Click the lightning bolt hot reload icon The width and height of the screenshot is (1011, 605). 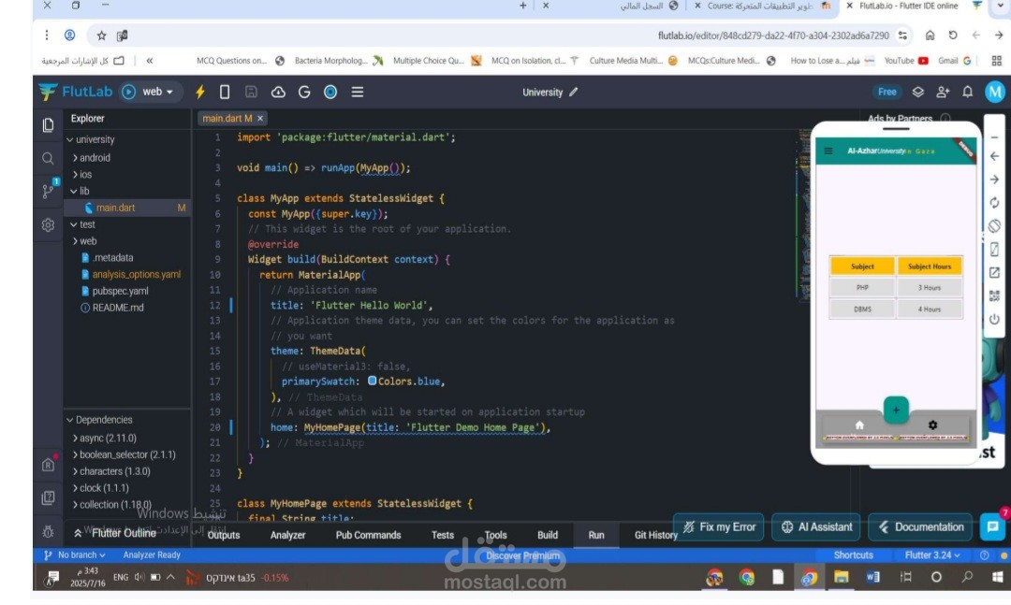200,93
